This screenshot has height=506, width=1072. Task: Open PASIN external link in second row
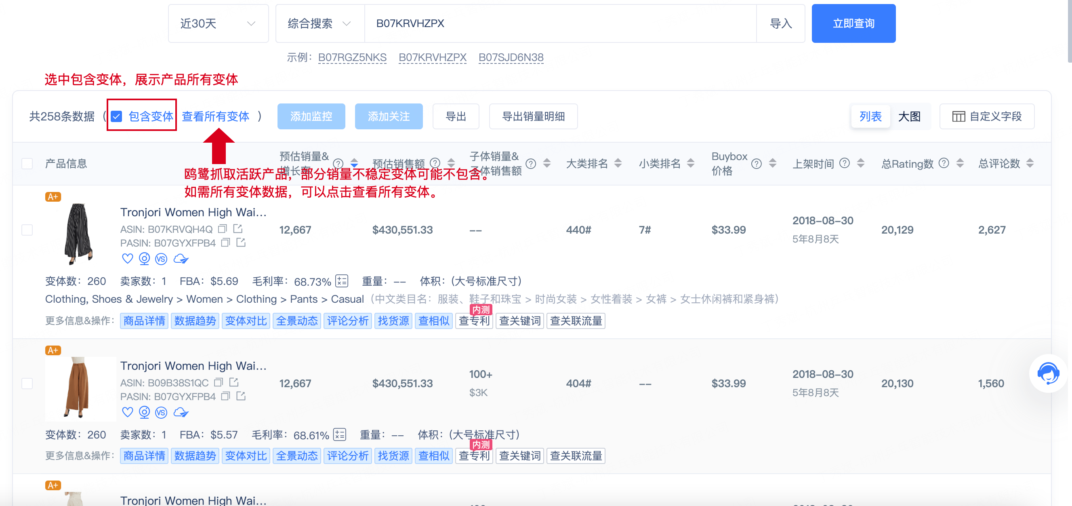[x=241, y=396]
